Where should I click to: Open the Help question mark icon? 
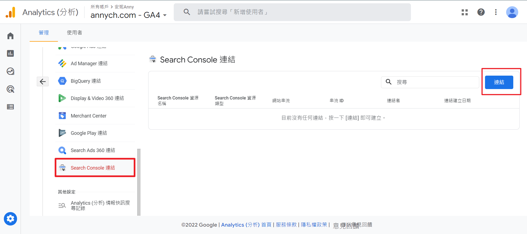[x=481, y=12]
